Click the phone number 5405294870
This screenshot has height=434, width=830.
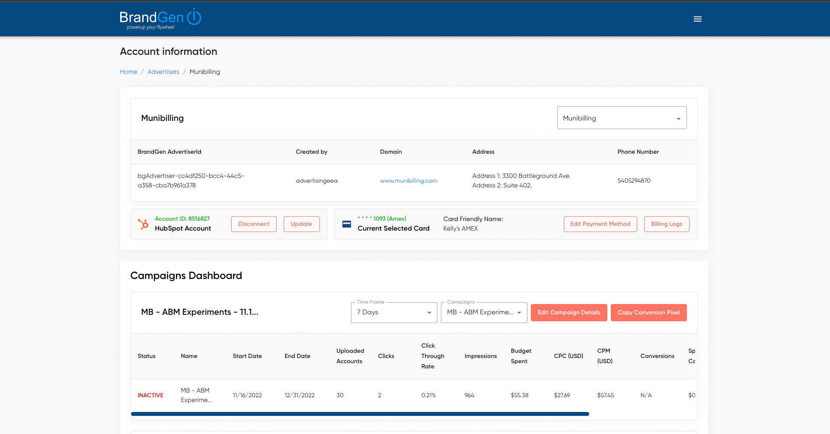point(634,181)
